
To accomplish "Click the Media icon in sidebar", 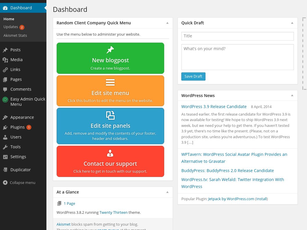I will coord(5,60).
